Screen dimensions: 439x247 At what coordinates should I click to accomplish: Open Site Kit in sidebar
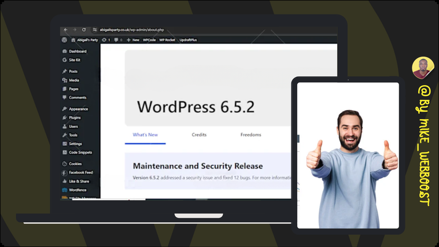pyautogui.click(x=71, y=60)
